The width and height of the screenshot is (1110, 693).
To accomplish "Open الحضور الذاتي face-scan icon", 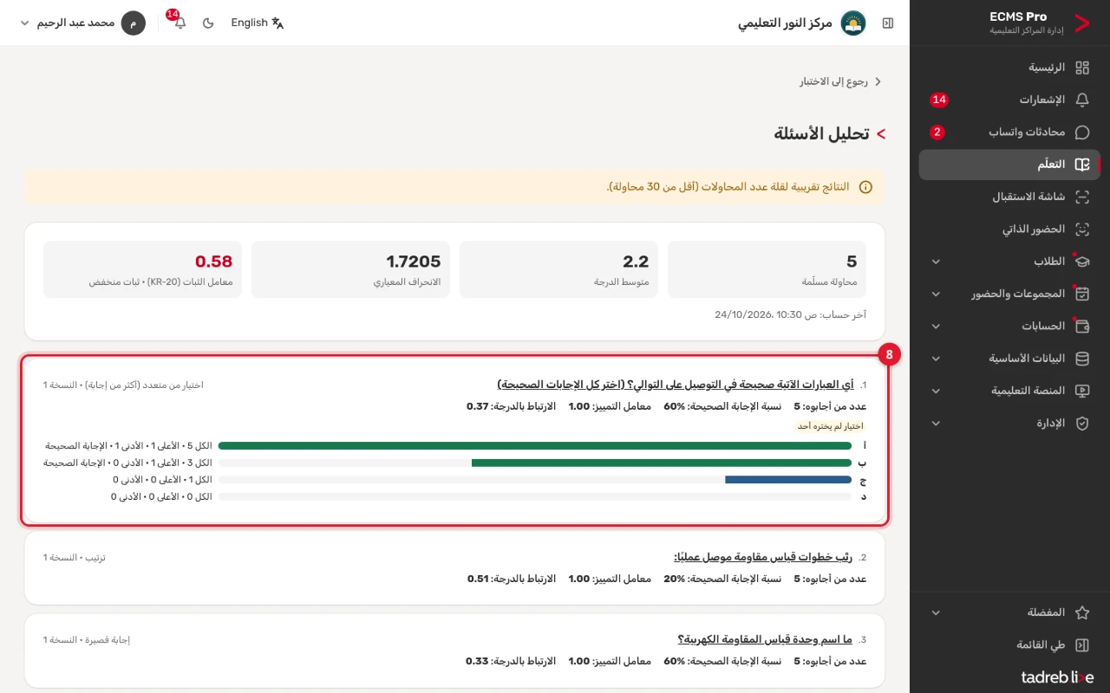I will (x=1082, y=230).
